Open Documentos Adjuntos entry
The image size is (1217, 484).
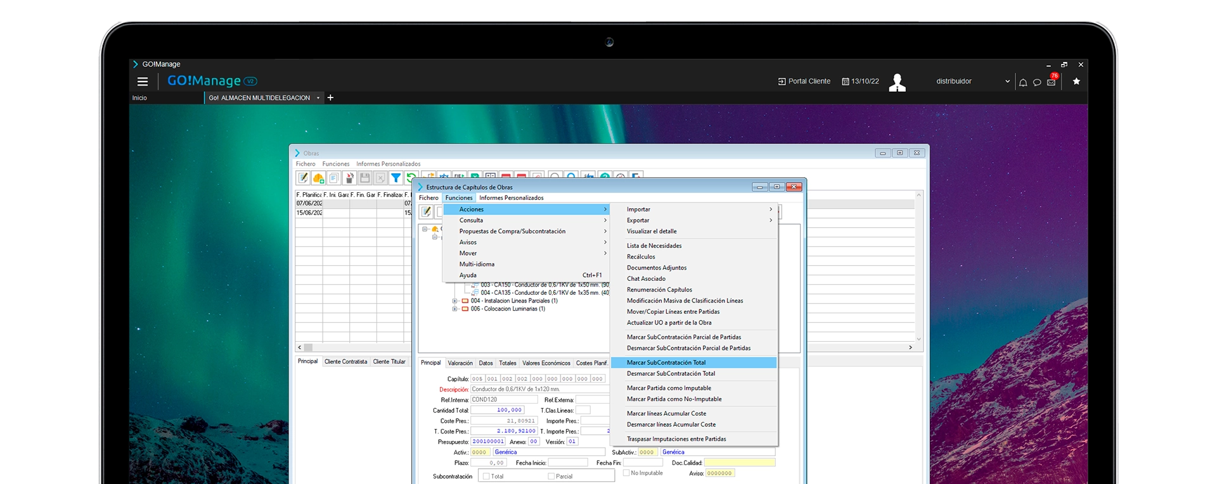[694, 268]
